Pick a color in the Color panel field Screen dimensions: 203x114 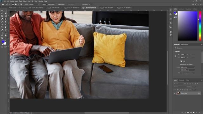187,26
